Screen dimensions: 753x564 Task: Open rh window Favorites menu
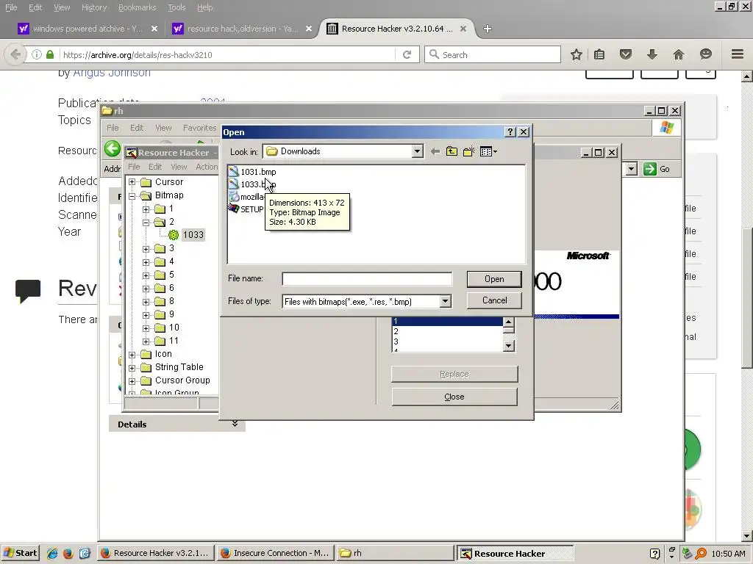coord(199,128)
